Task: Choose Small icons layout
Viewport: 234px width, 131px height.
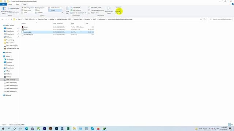Action: (x=26, y=10)
